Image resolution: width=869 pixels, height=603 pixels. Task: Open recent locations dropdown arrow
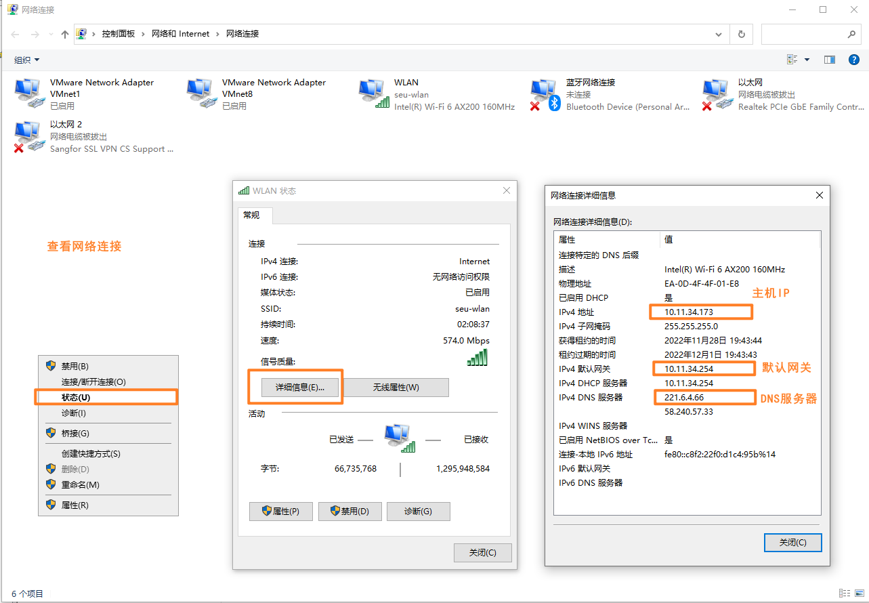(x=50, y=35)
